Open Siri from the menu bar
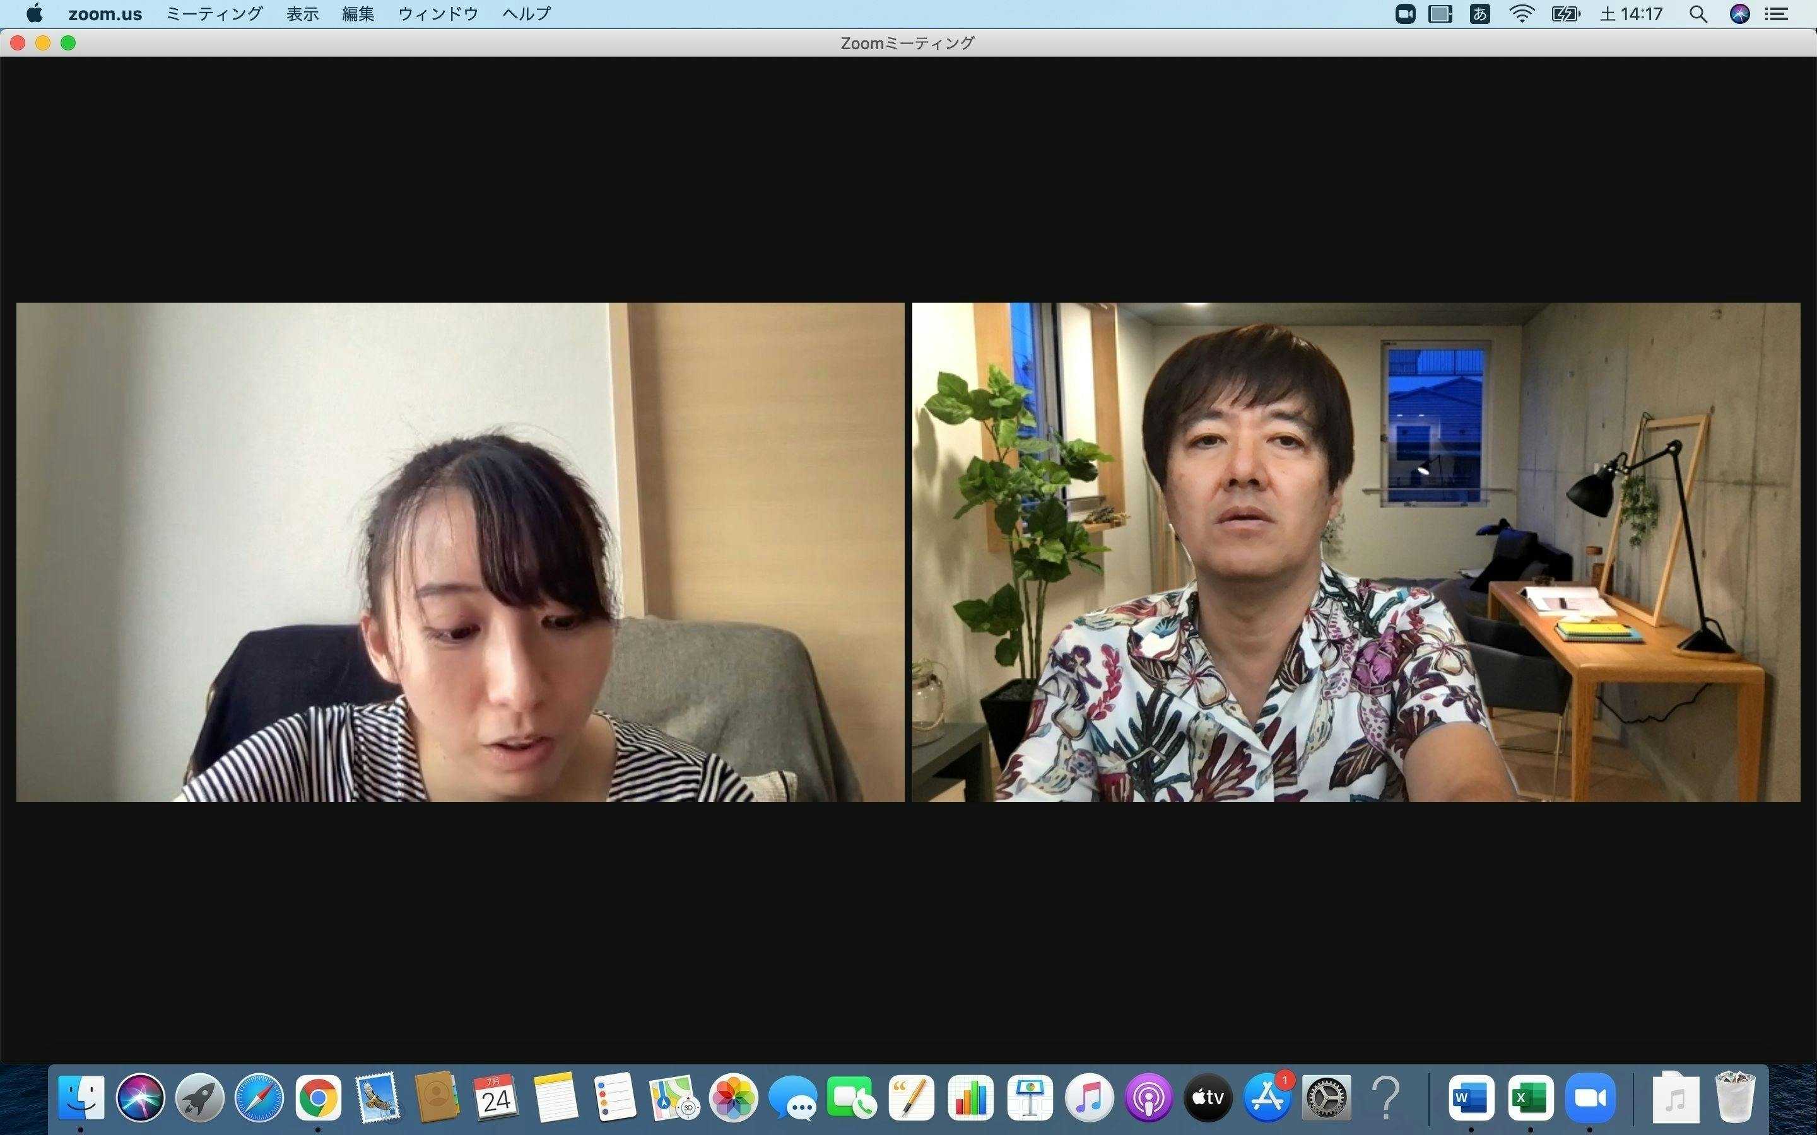1817x1135 pixels. coord(1739,13)
